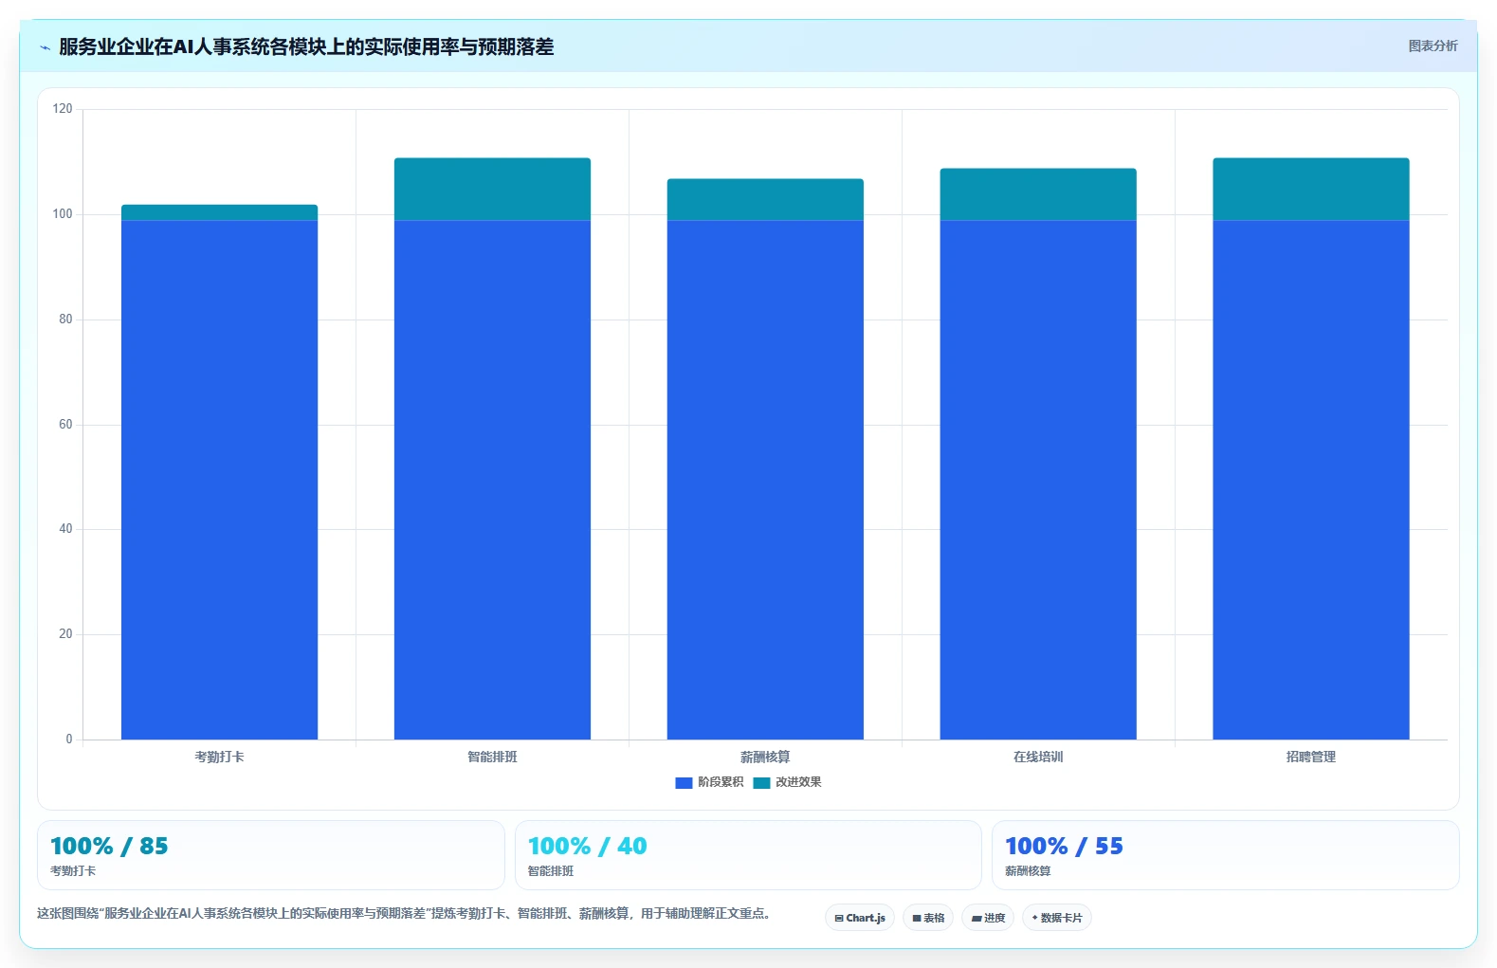
Task: Click the blue bar segment for 招聘管理
Action: pyautogui.click(x=1311, y=480)
